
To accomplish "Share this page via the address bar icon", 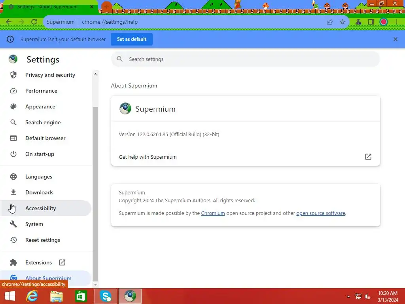I will click(x=329, y=22).
